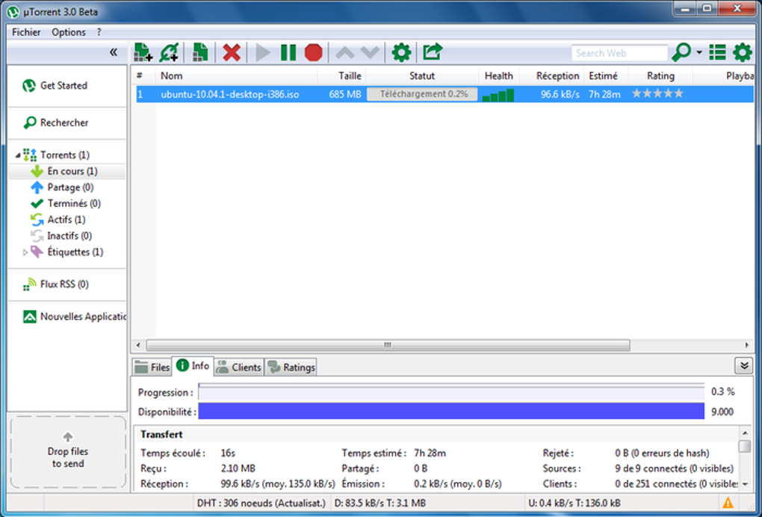Viewport: 762px width, 517px height.
Task: Click the Info pane's vertical scrollbar down arrow
Action: pyautogui.click(x=745, y=484)
